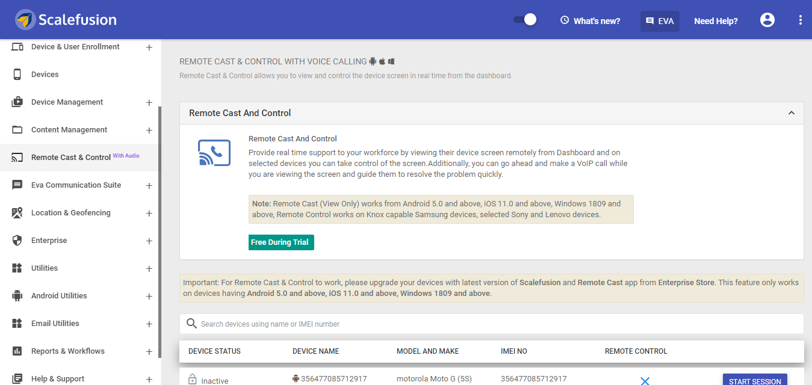Click the motorola Moto G (5S) cell
The width and height of the screenshot is (812, 385).
tap(434, 379)
